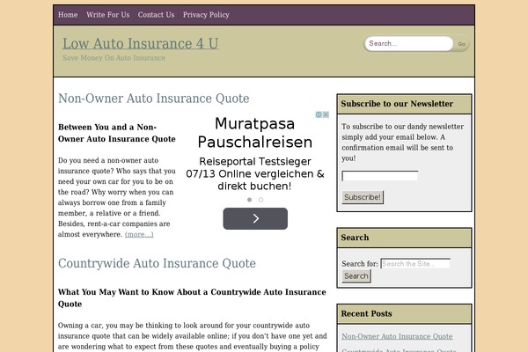Viewport: 528px width, 352px height.
Task: Focus the header Search... field
Action: click(409, 43)
